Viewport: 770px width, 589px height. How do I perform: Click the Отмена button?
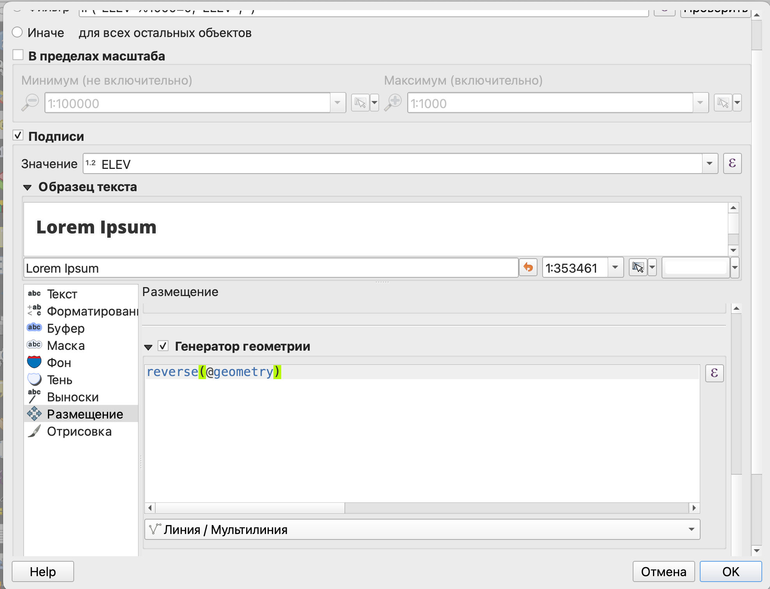(663, 571)
